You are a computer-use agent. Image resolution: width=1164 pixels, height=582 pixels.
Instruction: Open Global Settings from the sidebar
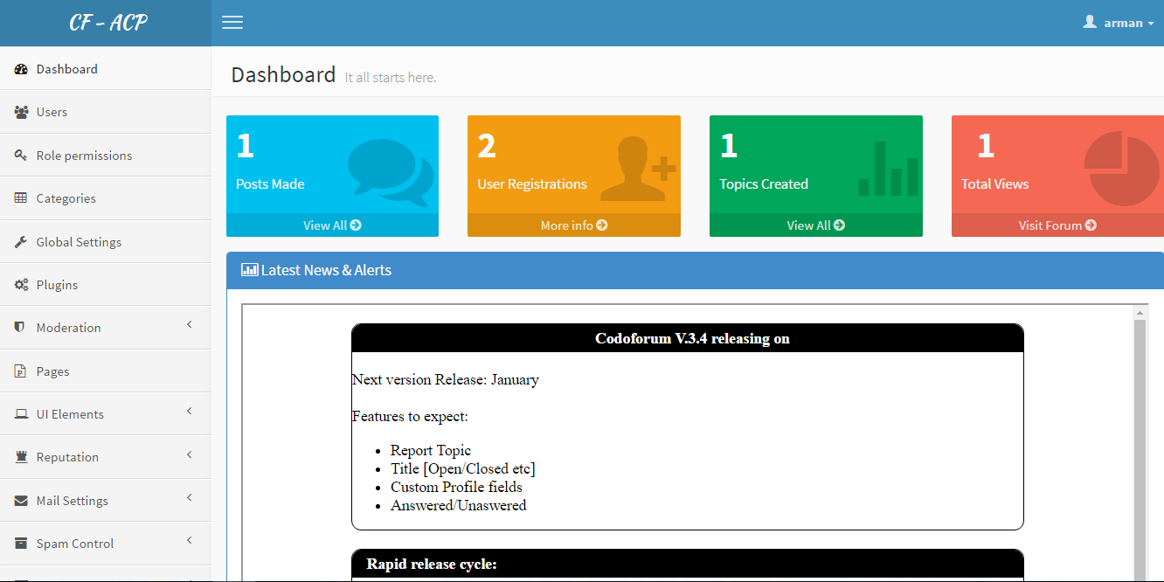(106, 242)
